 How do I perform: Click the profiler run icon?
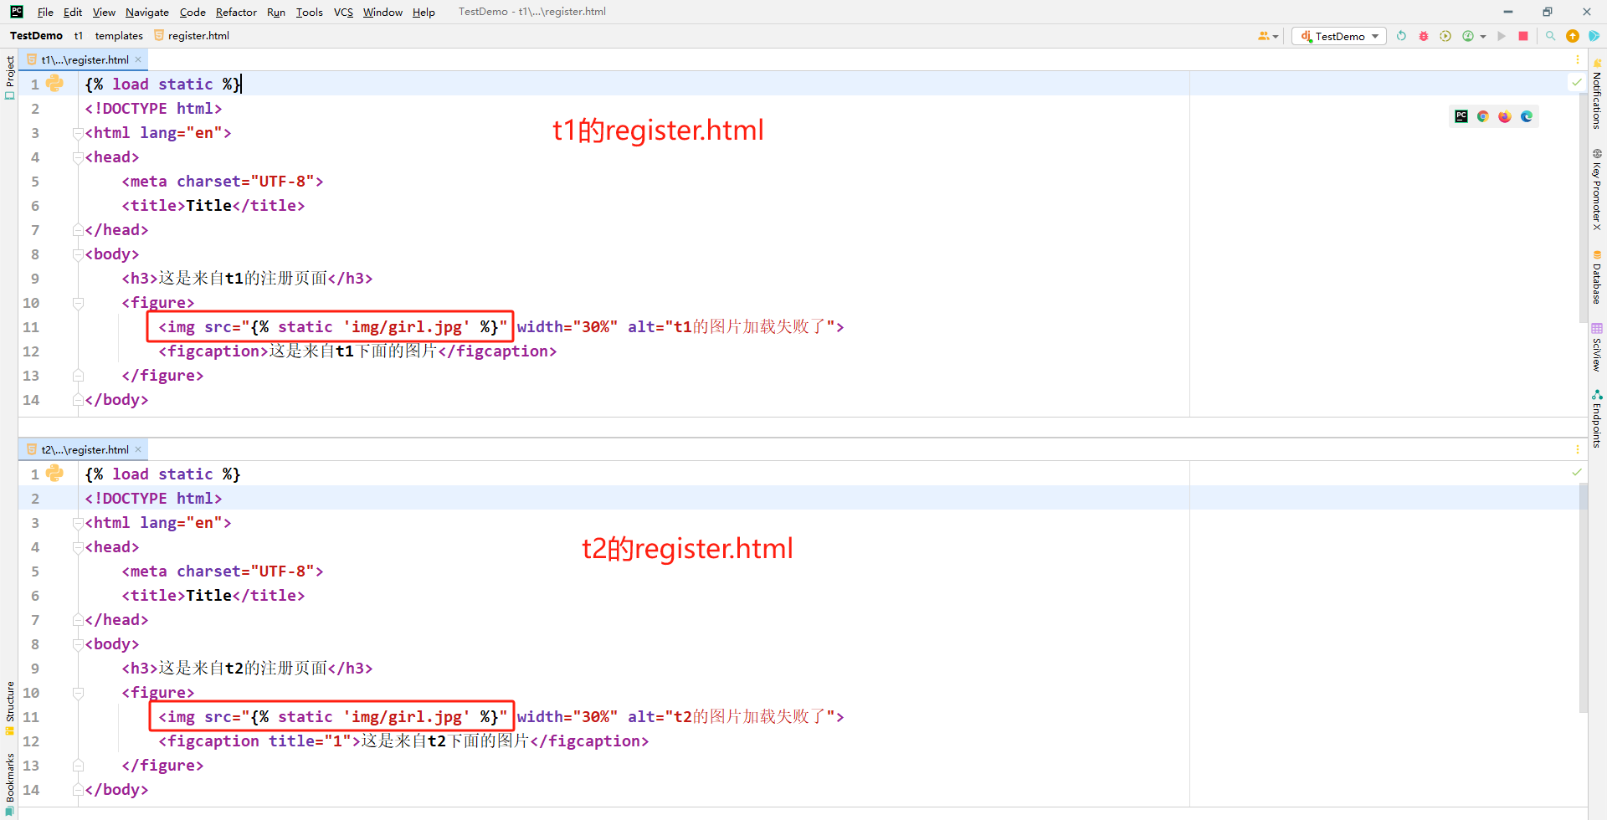pos(1468,36)
